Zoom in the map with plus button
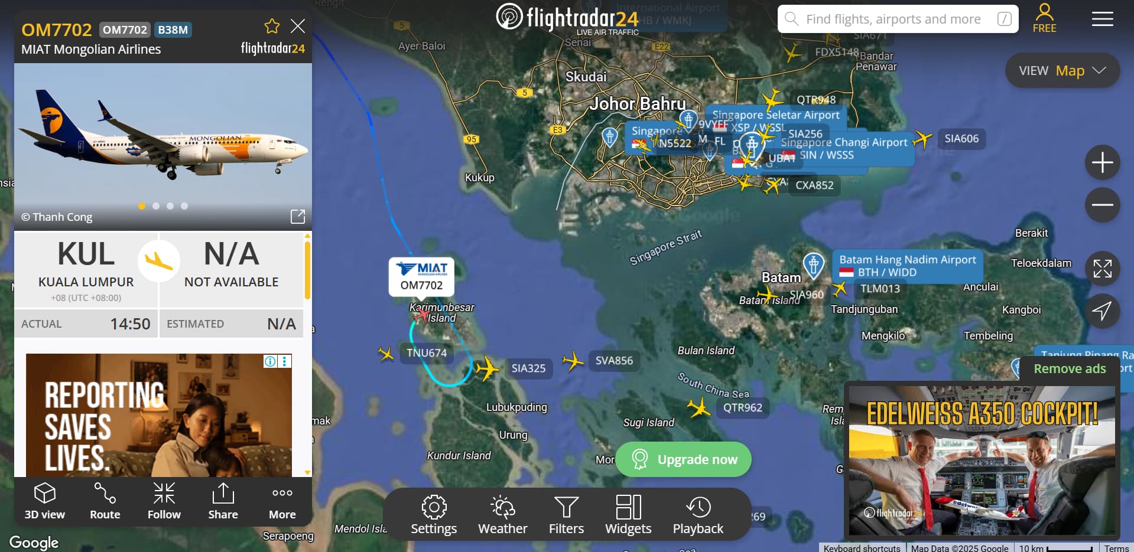This screenshot has height=552, width=1134. click(1103, 162)
